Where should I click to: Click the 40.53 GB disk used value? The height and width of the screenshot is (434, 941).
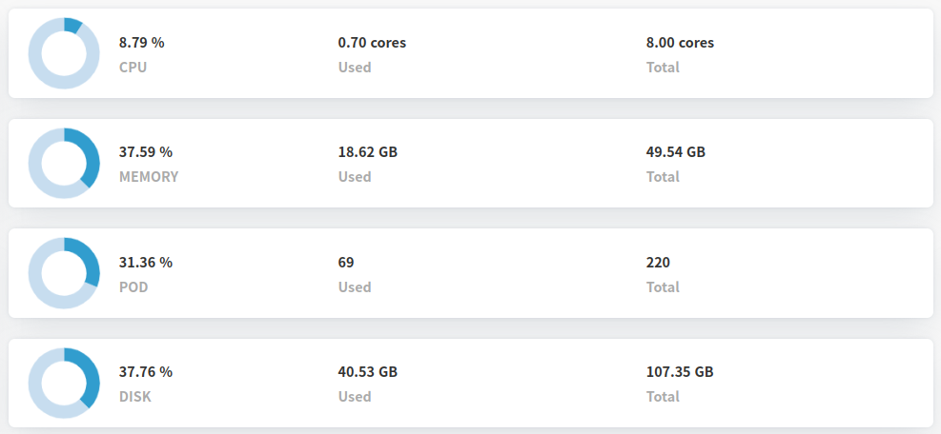368,372
